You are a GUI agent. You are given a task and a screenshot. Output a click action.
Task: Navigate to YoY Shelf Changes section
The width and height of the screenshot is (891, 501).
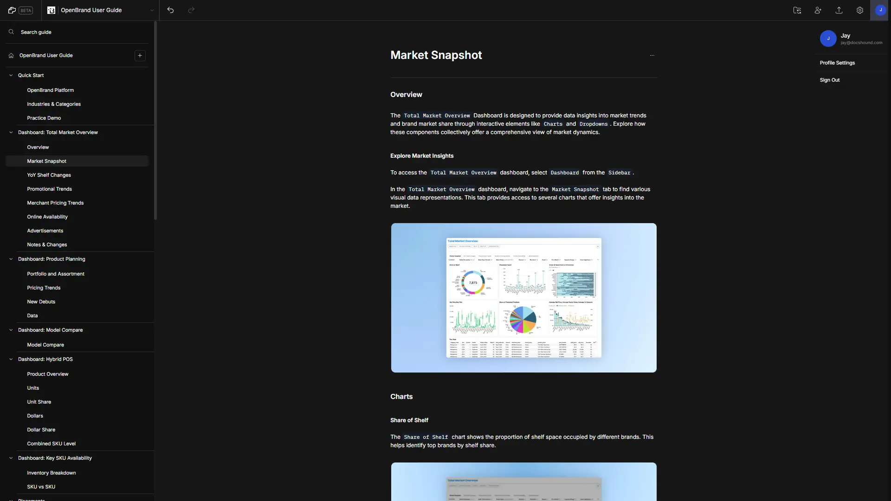(49, 175)
